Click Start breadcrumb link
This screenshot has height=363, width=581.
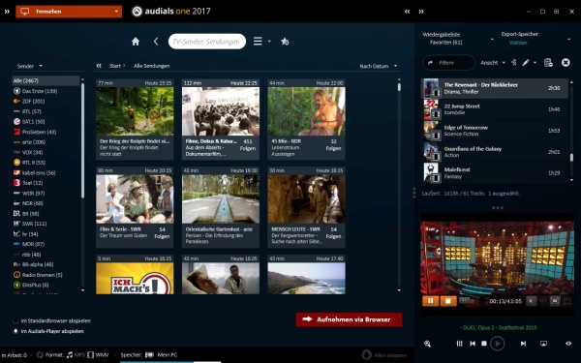coord(115,66)
